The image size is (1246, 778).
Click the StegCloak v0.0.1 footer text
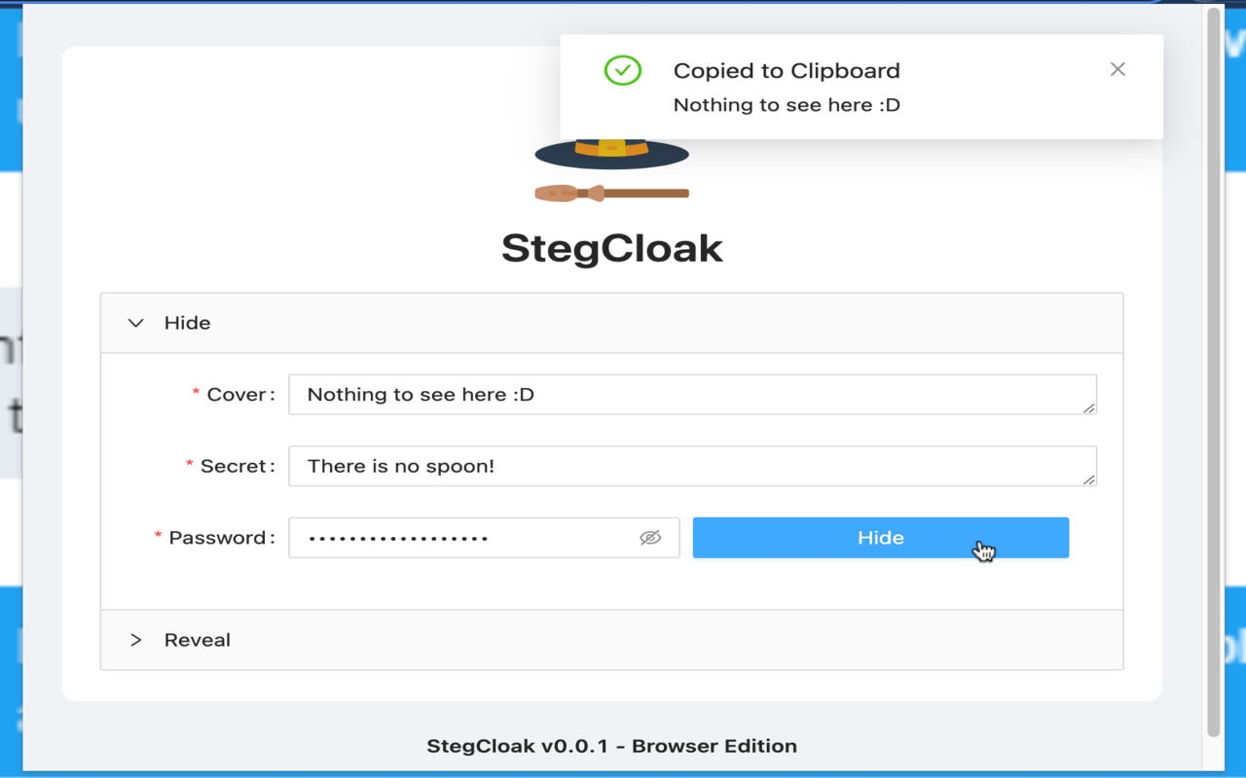click(x=611, y=745)
